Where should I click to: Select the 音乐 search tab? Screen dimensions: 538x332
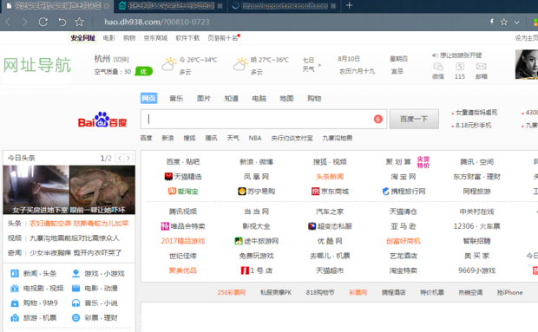[176, 99]
